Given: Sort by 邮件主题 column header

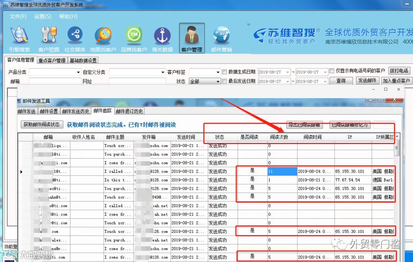Looking at the screenshot, I should click(x=115, y=137).
